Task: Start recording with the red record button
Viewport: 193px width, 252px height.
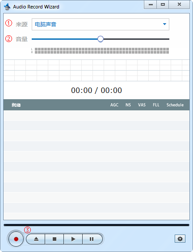Action: [16, 239]
